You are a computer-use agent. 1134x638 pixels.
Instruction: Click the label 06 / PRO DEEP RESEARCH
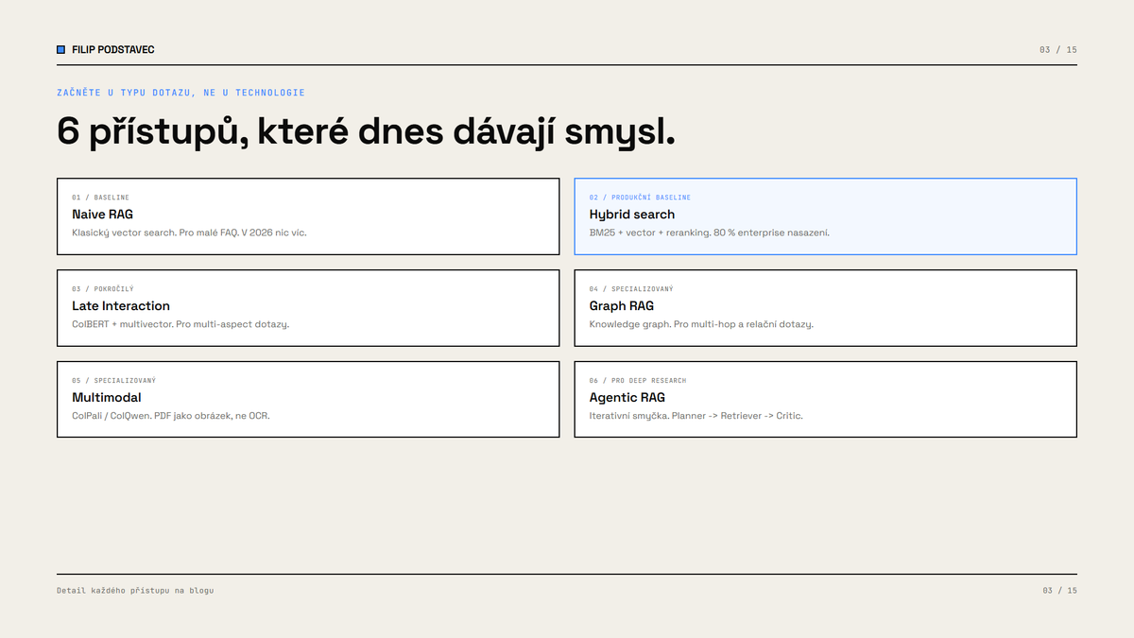(x=638, y=381)
